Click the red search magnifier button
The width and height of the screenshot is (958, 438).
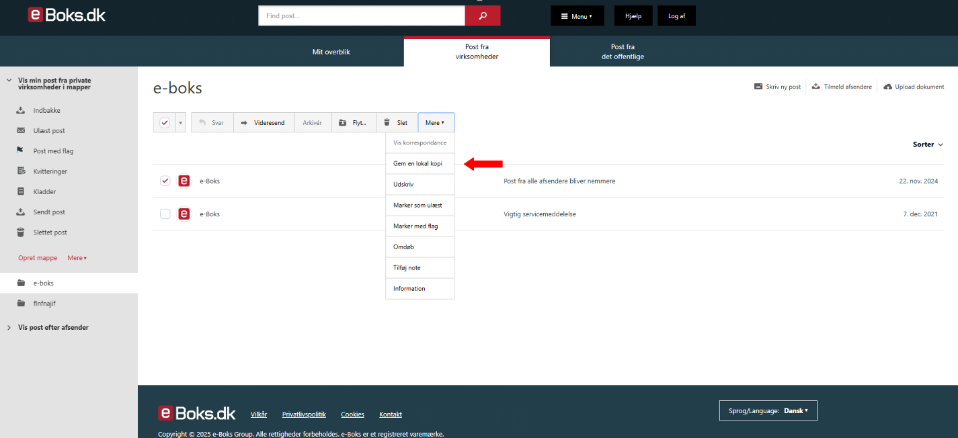tap(482, 15)
